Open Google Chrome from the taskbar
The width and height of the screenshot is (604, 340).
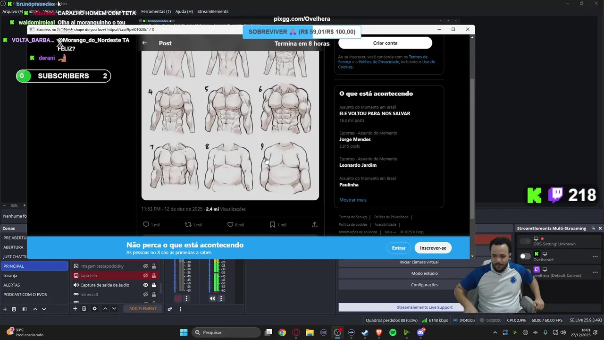click(282, 332)
